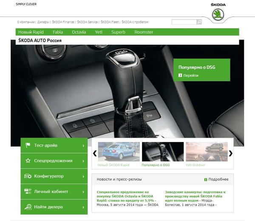Click the SIMPLY CLEVER slogan
Image resolution: width=255 pixels, height=221 pixels.
(26, 4)
